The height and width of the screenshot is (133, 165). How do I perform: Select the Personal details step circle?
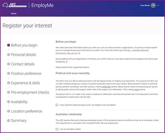tap(9, 55)
